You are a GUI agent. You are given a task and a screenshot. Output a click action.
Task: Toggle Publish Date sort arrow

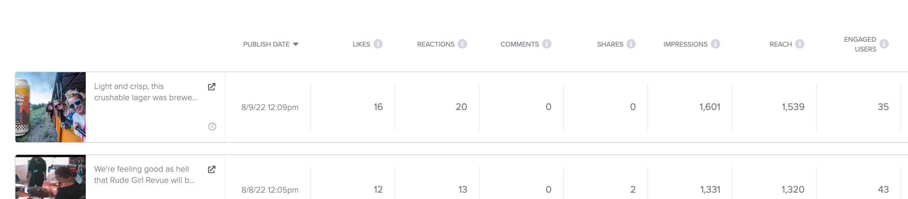coord(296,44)
